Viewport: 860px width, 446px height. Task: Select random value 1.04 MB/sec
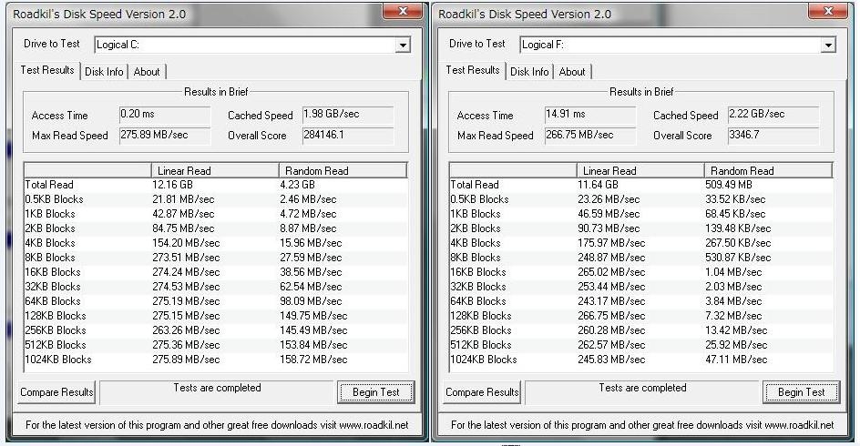coord(733,272)
